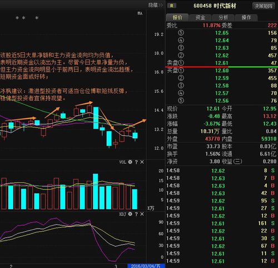
Task: Open the MA indicator label
Action: click(140, 13)
